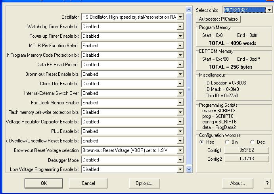
Task: Open Internal-External Switch Over dropdown
Action: click(132, 93)
